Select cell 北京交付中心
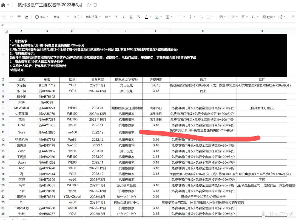 [126, 214]
